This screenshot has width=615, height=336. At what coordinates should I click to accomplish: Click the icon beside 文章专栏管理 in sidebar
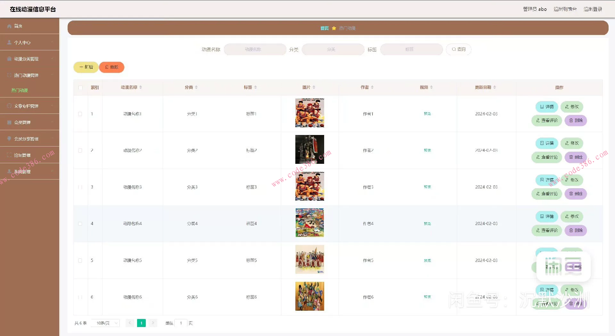pyautogui.click(x=9, y=106)
